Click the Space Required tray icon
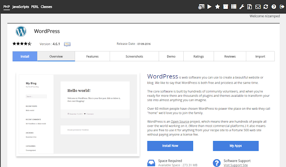Image resolution: width=286 pixels, height=167 pixels. [151, 163]
